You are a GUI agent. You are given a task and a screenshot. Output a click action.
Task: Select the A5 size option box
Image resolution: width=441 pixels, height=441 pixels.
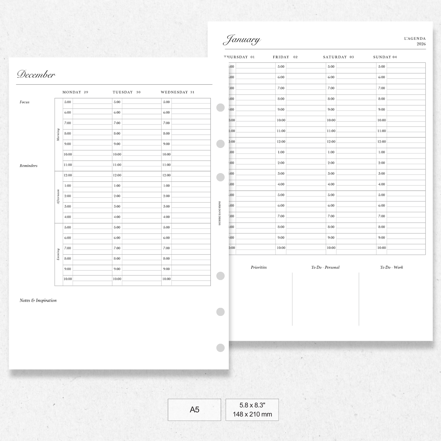[194, 410]
